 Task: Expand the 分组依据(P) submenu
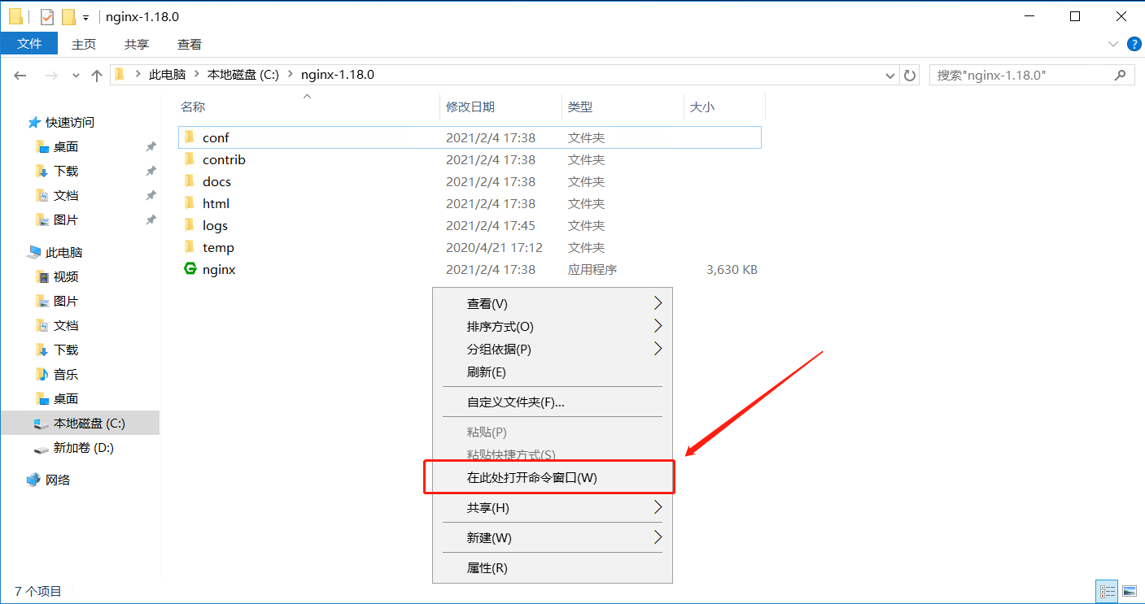(553, 349)
